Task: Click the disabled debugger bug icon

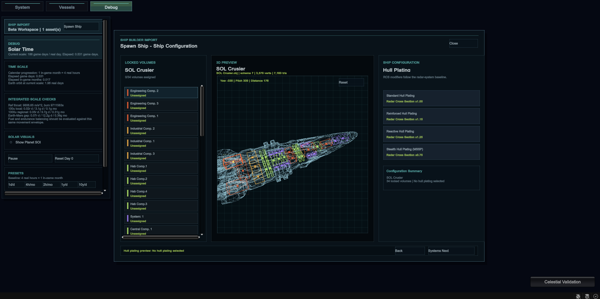Action: [578, 296]
